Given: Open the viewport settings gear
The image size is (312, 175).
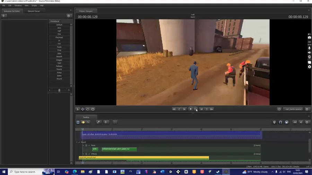Looking at the screenshot, I should (x=307, y=109).
